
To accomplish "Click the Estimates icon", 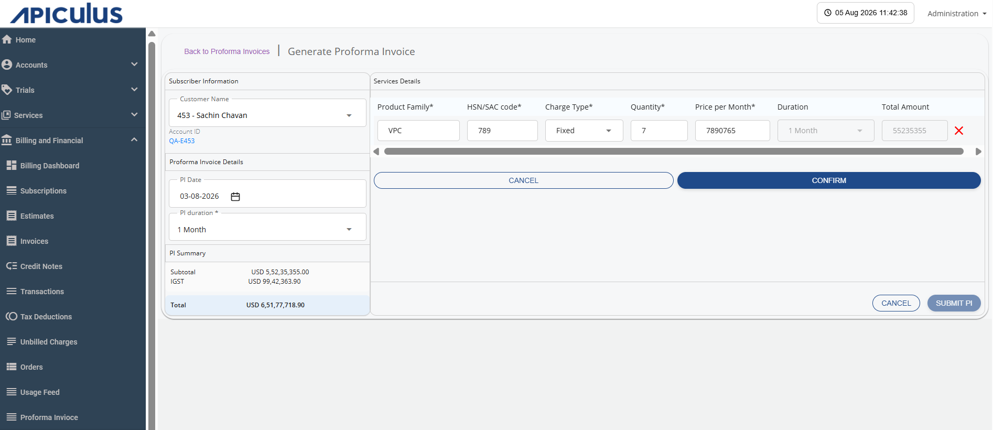I will pos(12,216).
